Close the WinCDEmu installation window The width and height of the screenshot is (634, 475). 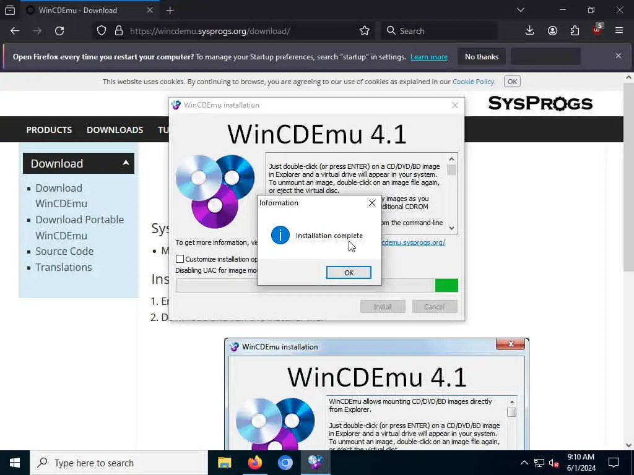coord(455,105)
